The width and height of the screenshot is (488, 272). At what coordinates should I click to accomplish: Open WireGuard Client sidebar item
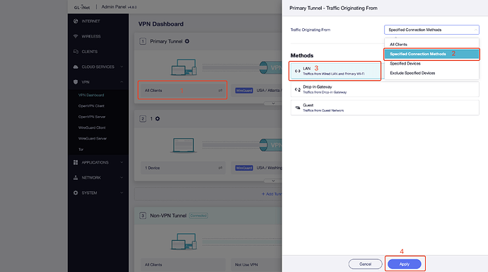coord(92,127)
